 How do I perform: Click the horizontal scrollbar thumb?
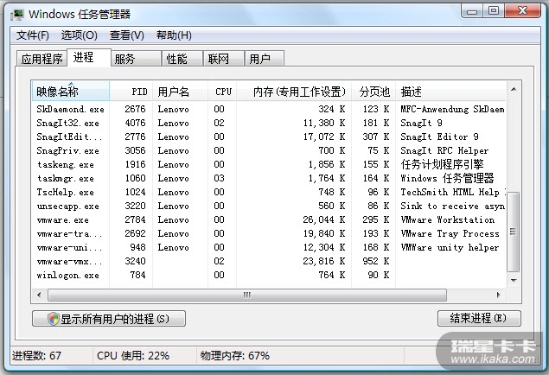247,295
